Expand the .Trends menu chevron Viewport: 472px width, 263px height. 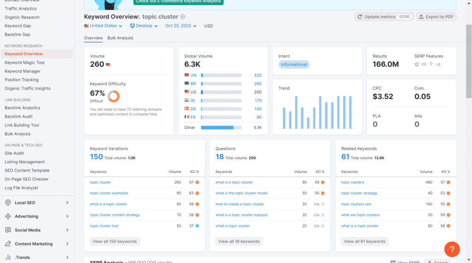(x=67, y=257)
